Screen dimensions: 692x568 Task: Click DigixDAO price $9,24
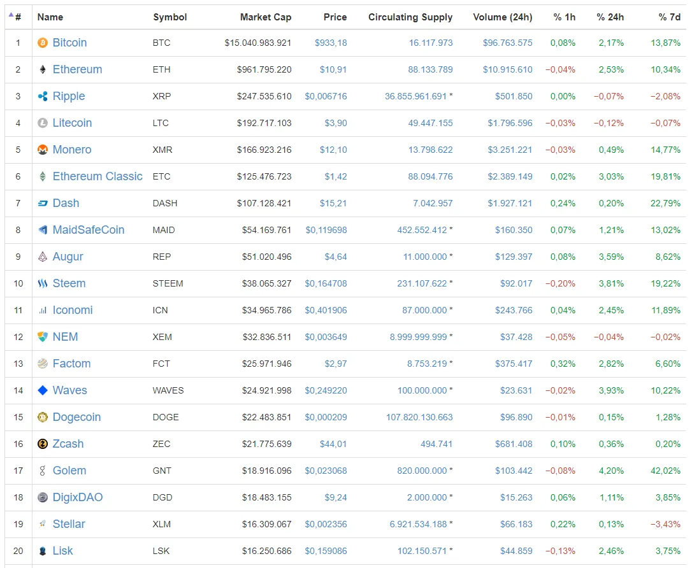(336, 497)
